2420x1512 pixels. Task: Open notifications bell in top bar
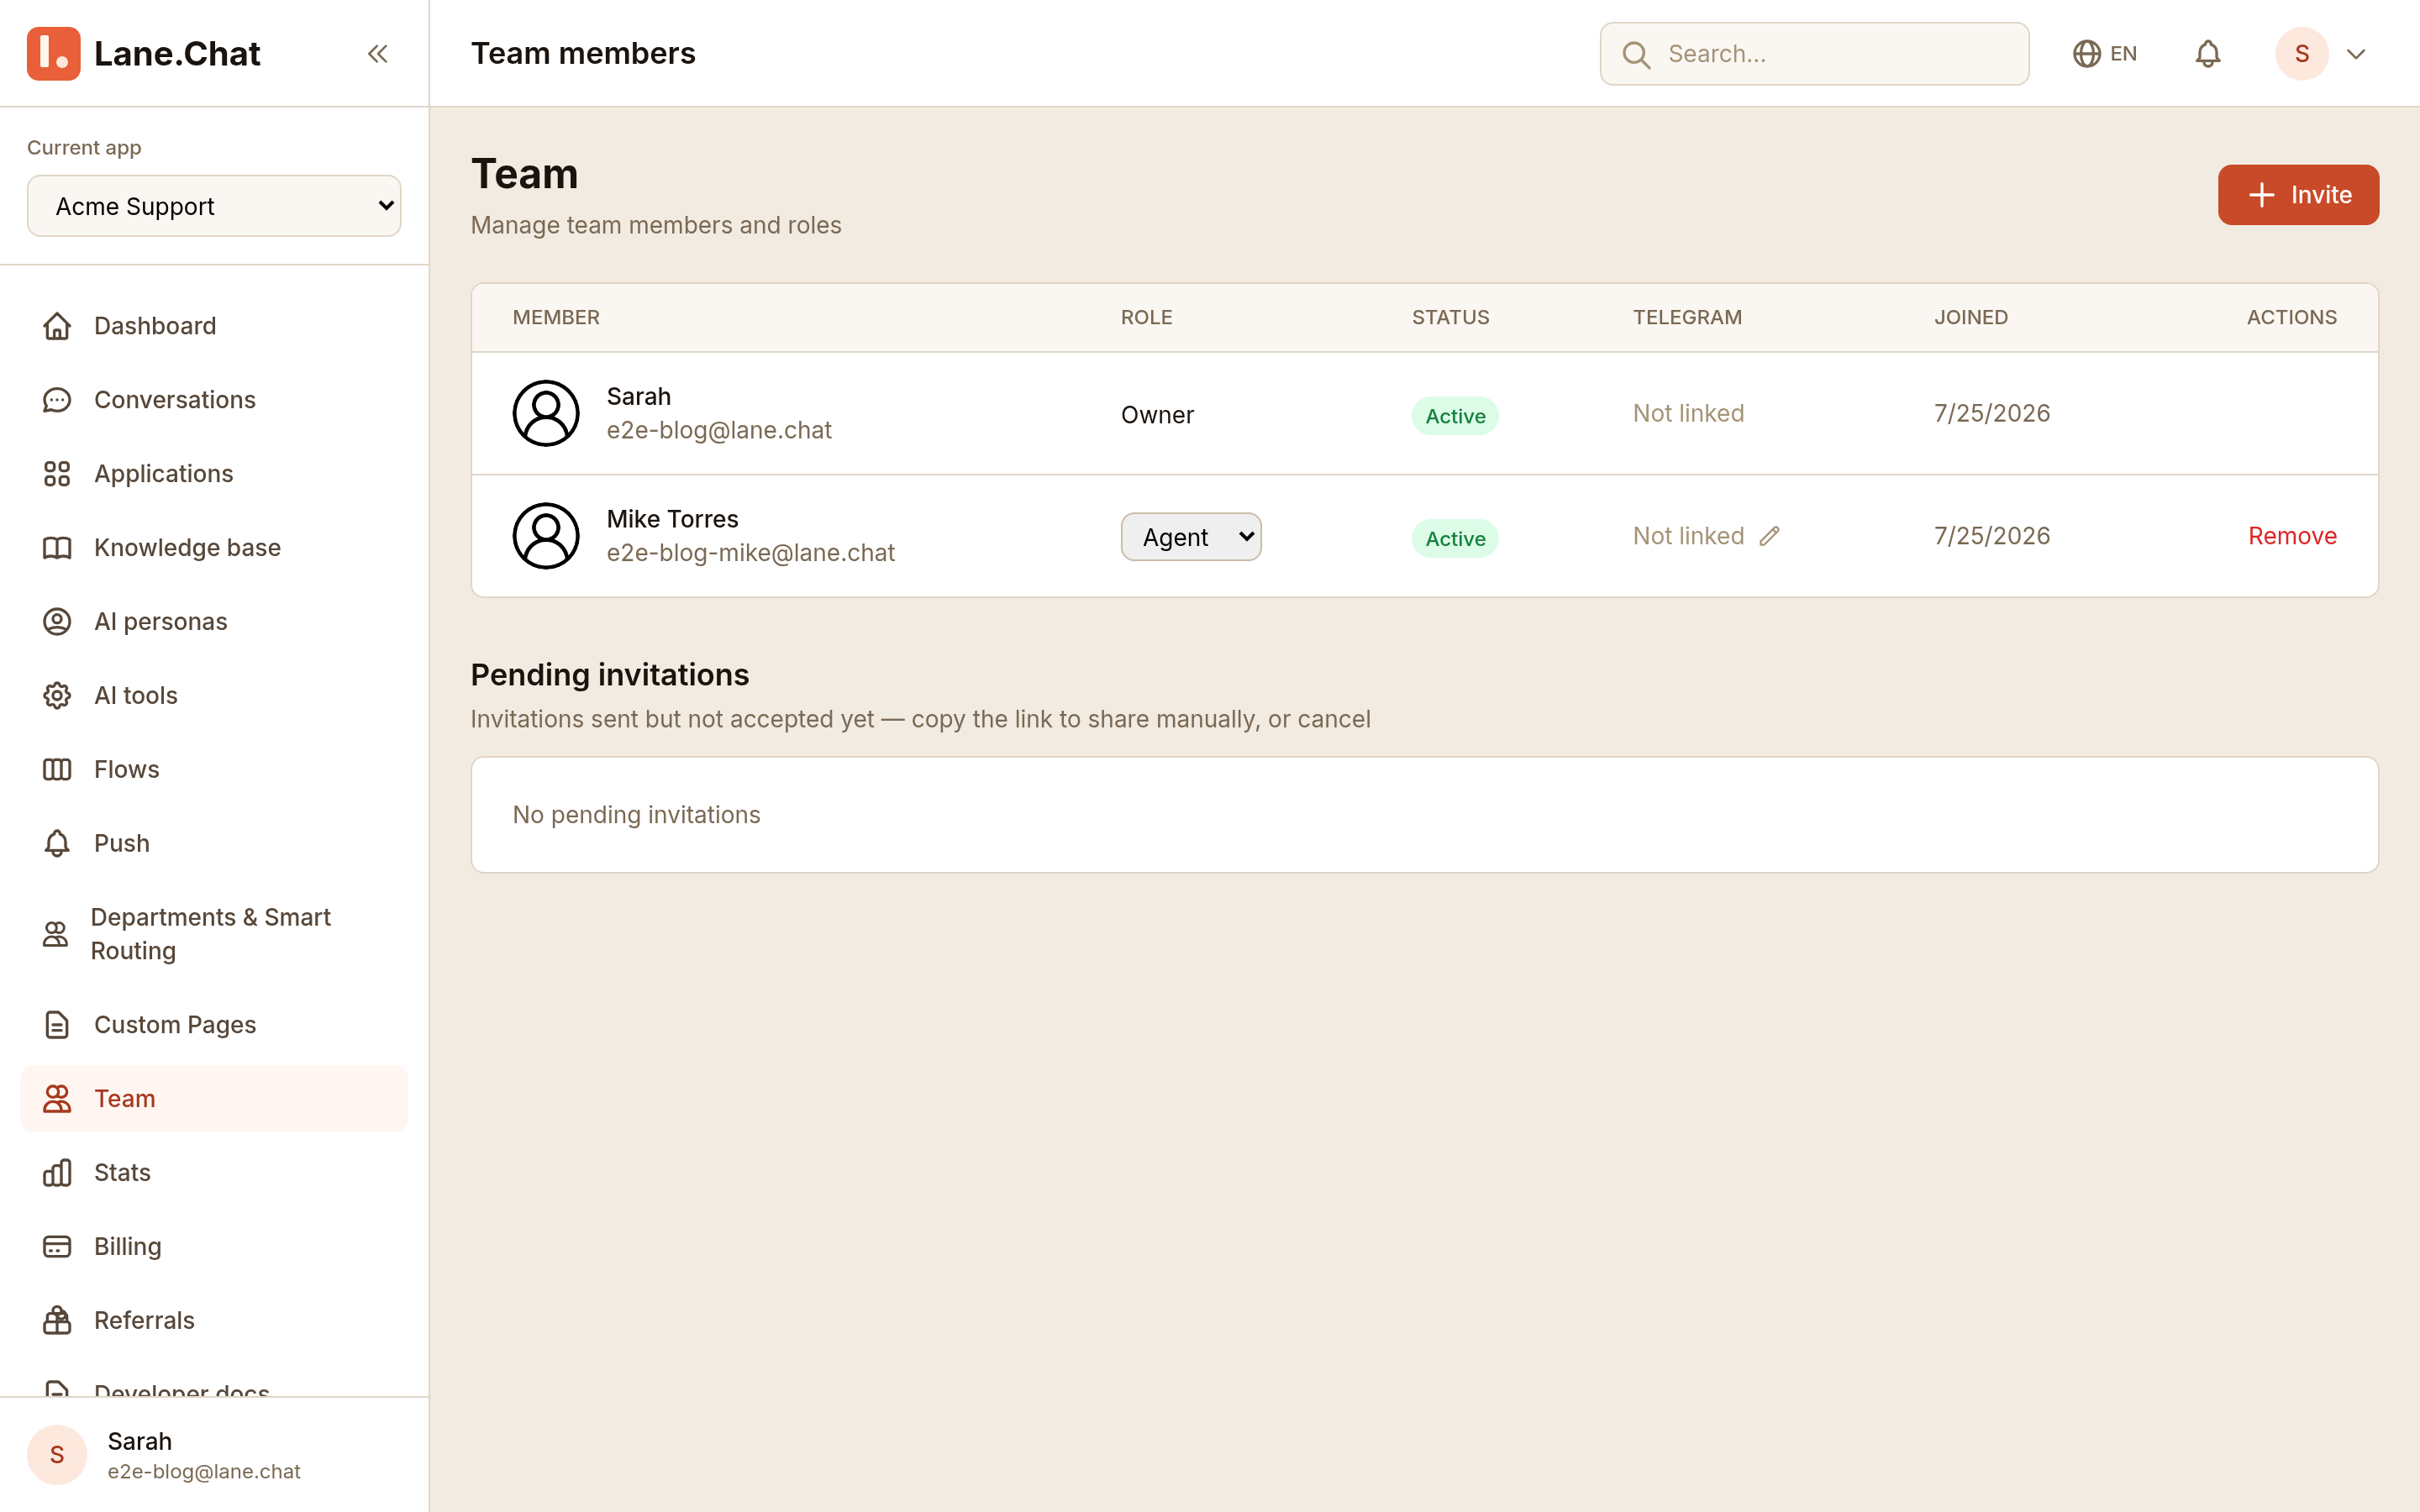pos(2208,53)
